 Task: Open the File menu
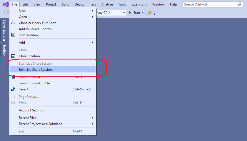point(14,4)
